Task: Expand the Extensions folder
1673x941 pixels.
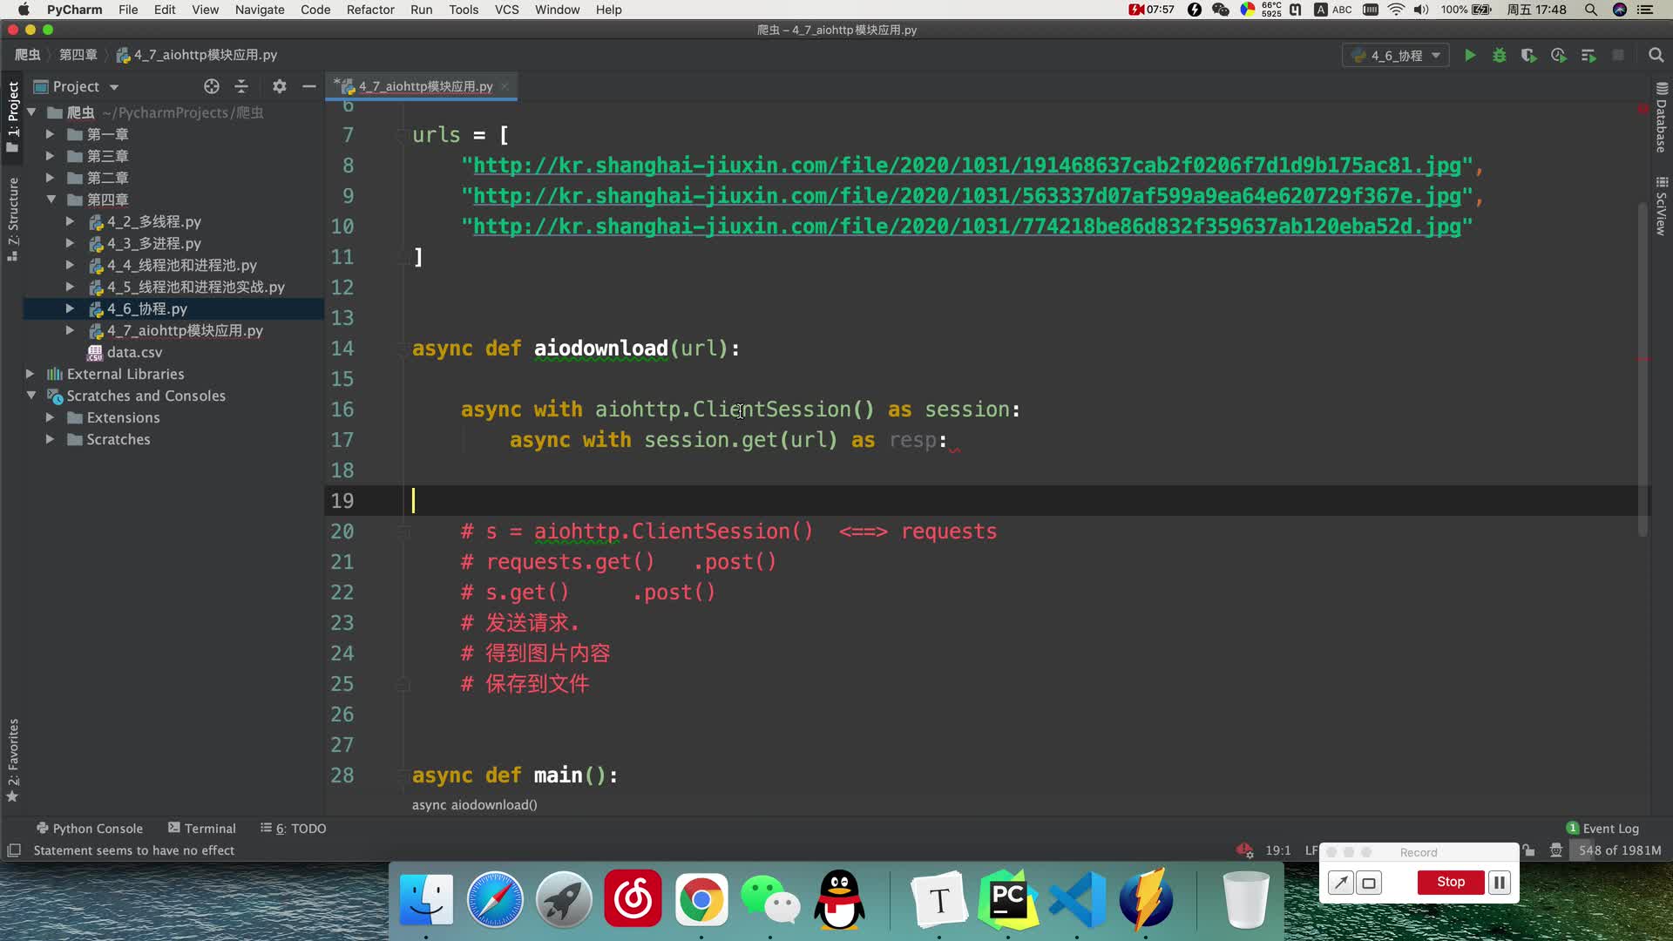Action: pos(50,417)
